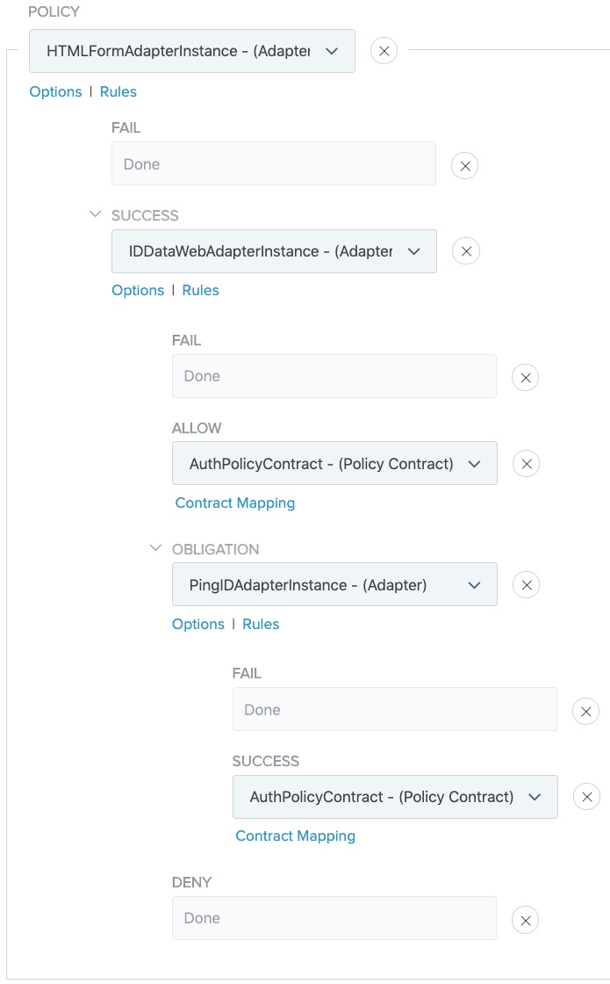
Task: Remove the IDDataWebAdapterInstance adapter node
Action: [x=466, y=250]
